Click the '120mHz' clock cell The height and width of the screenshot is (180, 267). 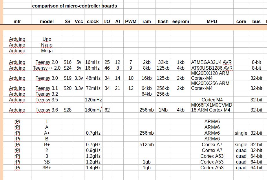[94, 100]
